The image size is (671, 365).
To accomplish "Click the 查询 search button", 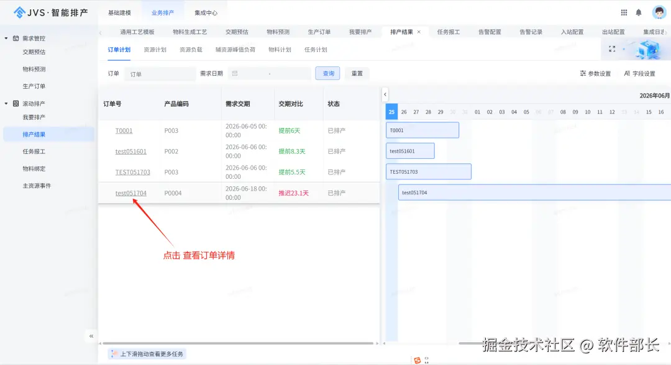I will pos(328,73).
